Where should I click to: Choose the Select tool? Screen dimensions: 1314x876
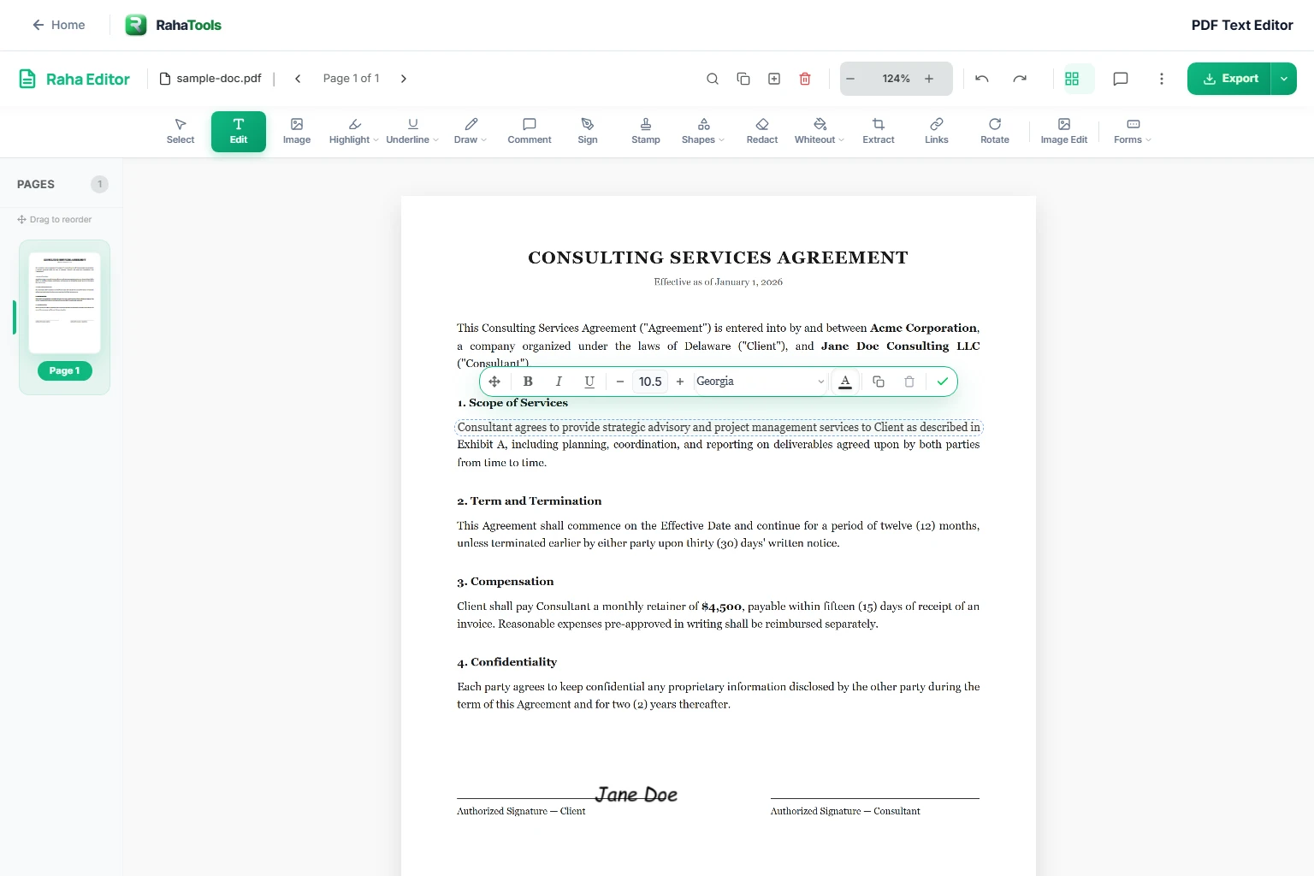coord(181,132)
